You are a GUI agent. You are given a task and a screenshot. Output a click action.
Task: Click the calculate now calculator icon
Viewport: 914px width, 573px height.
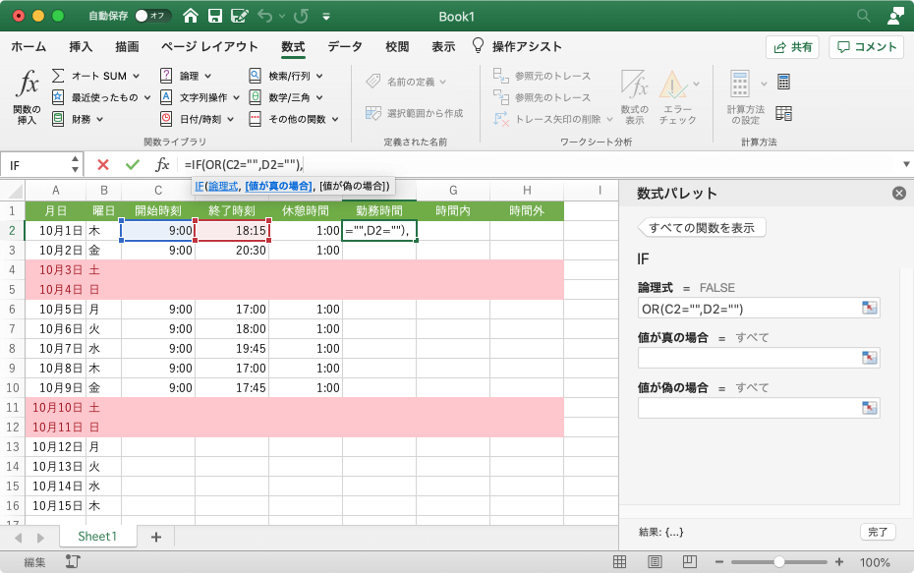coord(784,82)
